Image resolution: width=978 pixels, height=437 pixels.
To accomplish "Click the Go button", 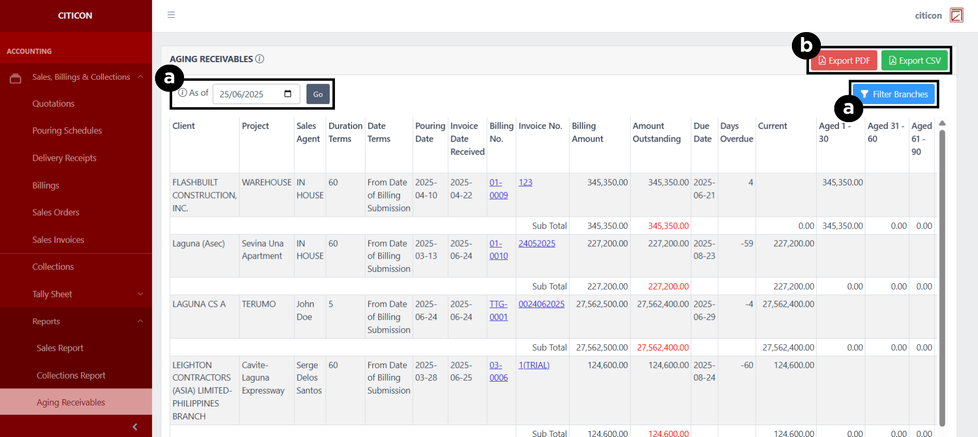I will pyautogui.click(x=318, y=94).
